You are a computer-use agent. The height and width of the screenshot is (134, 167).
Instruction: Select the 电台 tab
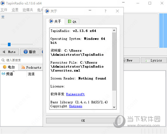click(x=9, y=67)
